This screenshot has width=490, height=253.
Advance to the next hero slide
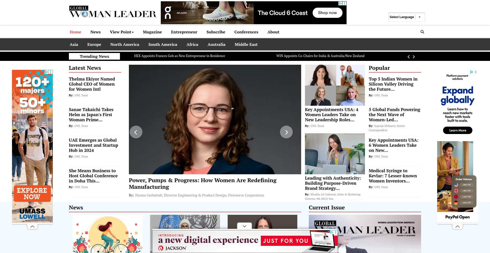pyautogui.click(x=286, y=132)
